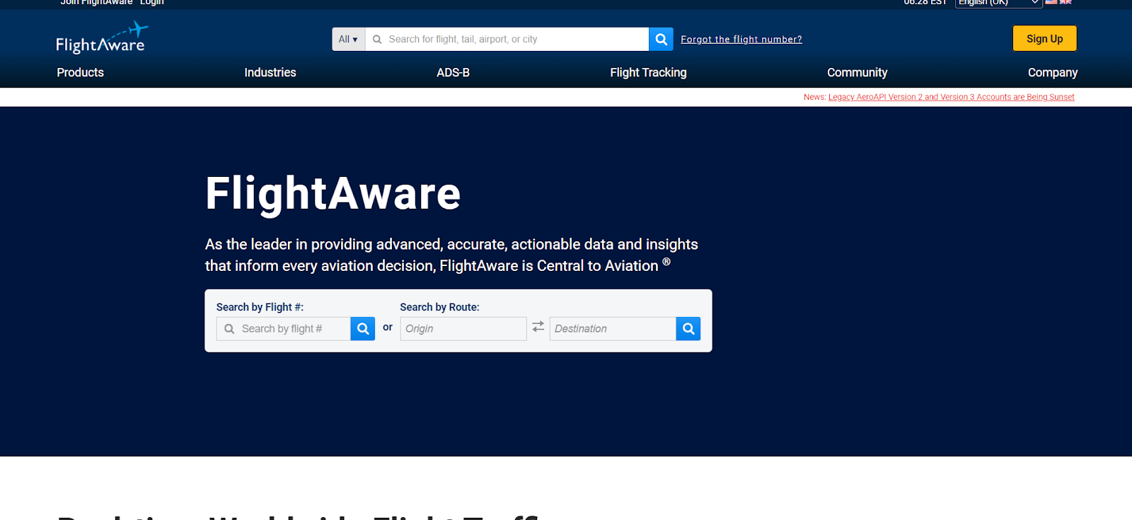Open the ADS-B menu

[454, 72]
